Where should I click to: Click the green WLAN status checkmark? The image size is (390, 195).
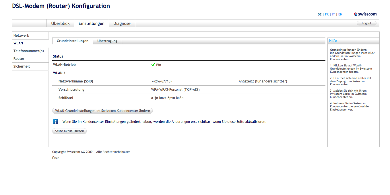(x=153, y=65)
